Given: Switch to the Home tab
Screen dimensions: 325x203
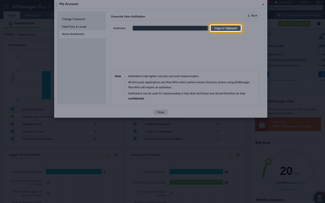Looking at the screenshot, I should point(11,15).
